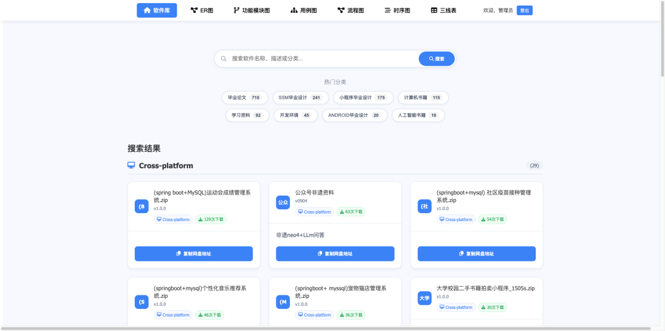Click the 30次下载 download badge

(493, 307)
